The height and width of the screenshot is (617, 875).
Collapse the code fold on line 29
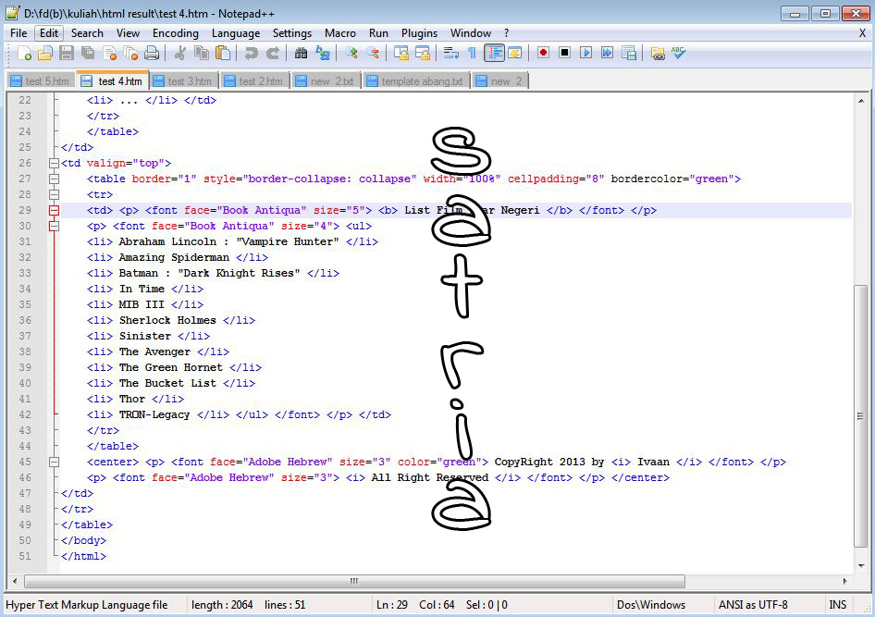pos(54,210)
